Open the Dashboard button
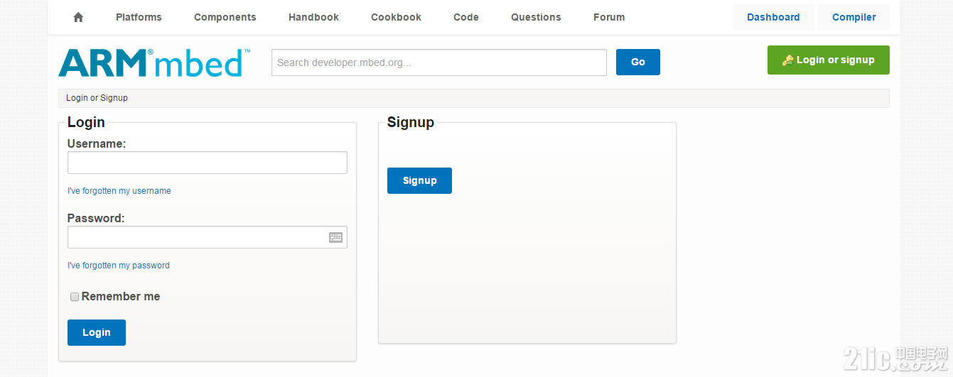The height and width of the screenshot is (377, 953). 773,17
